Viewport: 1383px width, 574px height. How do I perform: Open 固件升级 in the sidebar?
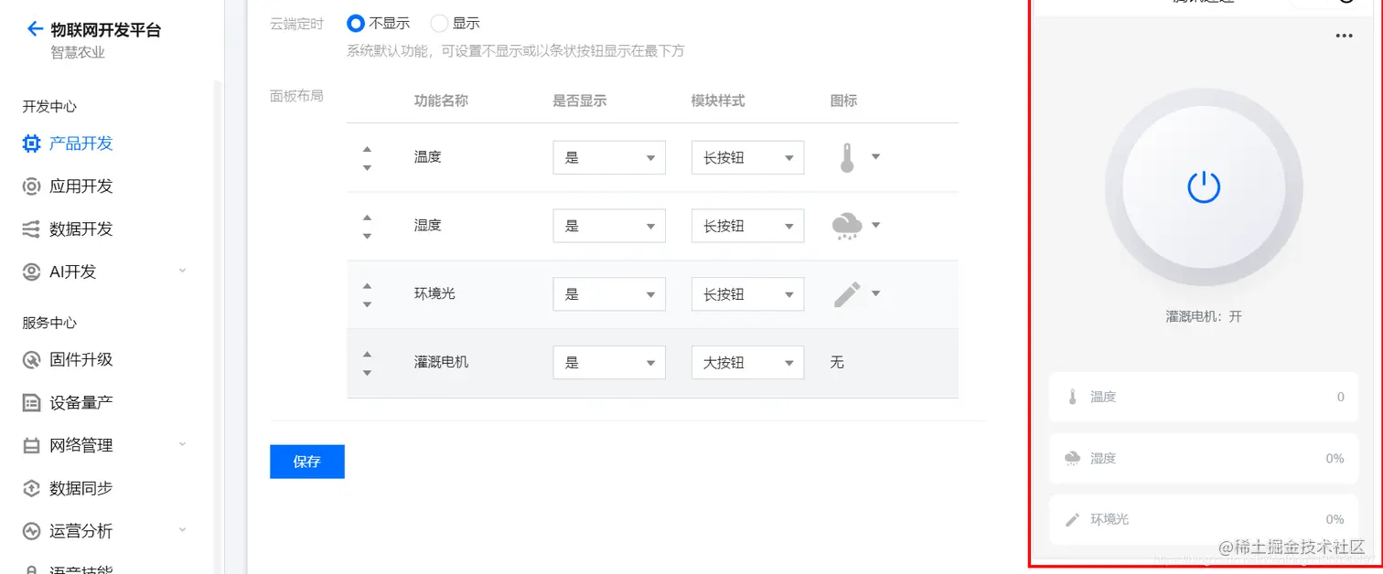coord(81,360)
